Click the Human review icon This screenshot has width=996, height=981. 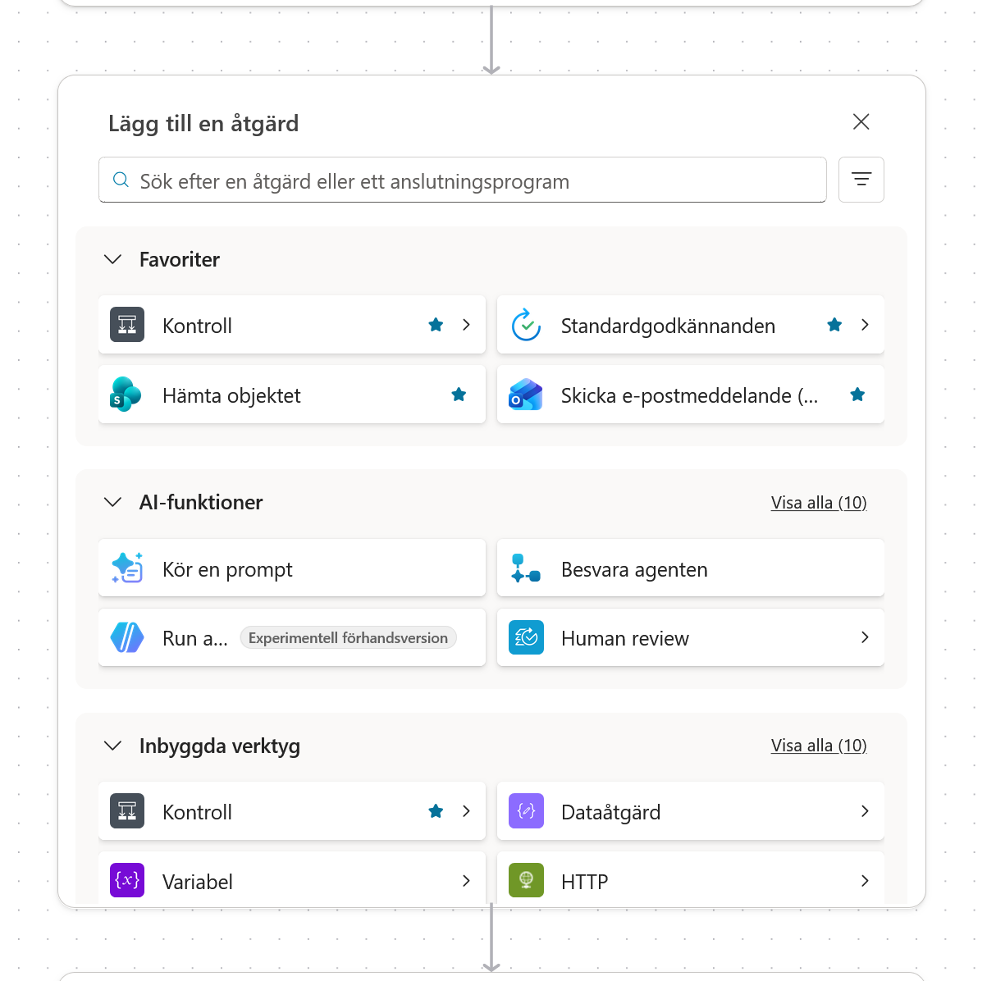click(x=526, y=637)
